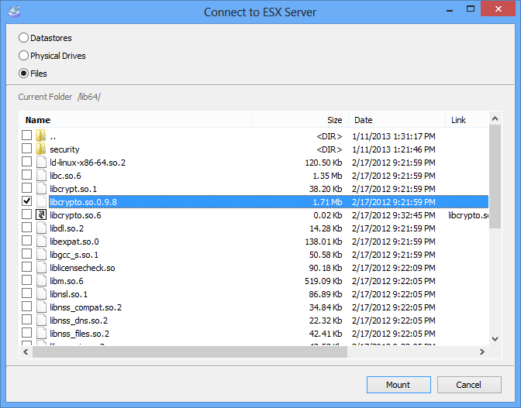Image resolution: width=521 pixels, height=408 pixels.
Task: Click the libcrypto.so.6 symlink icon
Action: [41, 214]
